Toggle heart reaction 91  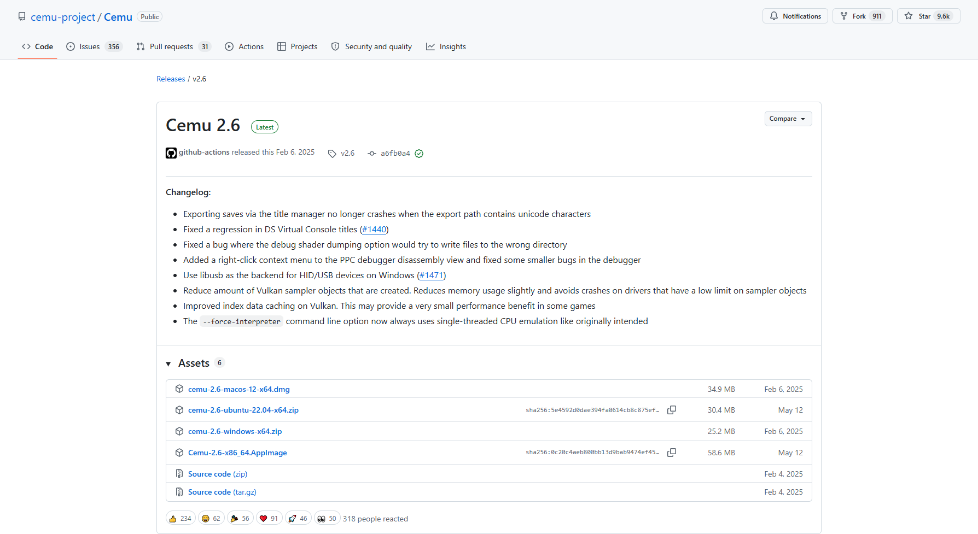pos(269,518)
